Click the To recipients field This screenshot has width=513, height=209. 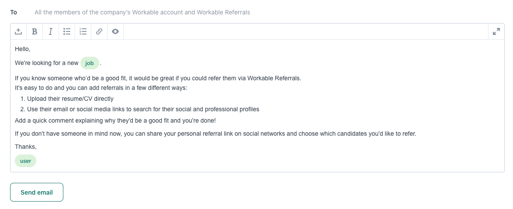(142, 12)
